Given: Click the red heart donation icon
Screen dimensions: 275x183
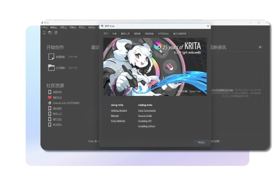Looking at the screenshot, I should [x=50, y=97].
